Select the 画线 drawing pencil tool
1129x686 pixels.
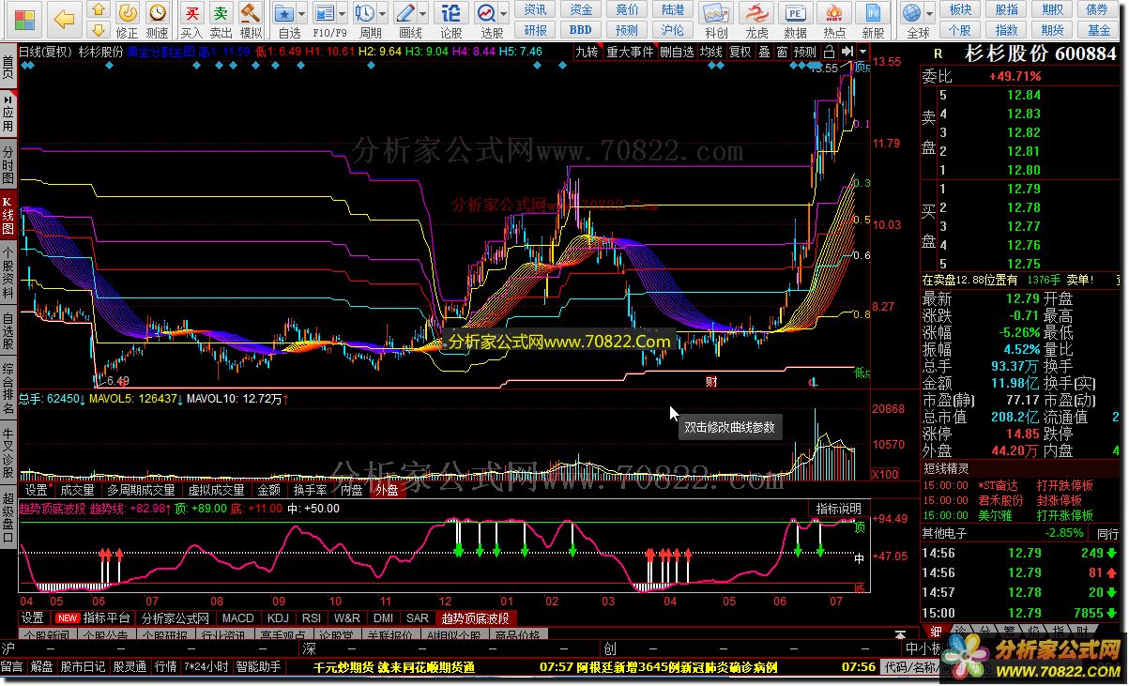pyautogui.click(x=406, y=13)
